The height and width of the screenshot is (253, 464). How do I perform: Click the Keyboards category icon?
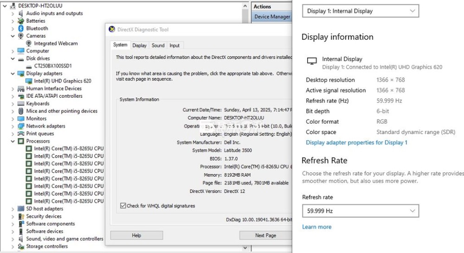tap(21, 104)
